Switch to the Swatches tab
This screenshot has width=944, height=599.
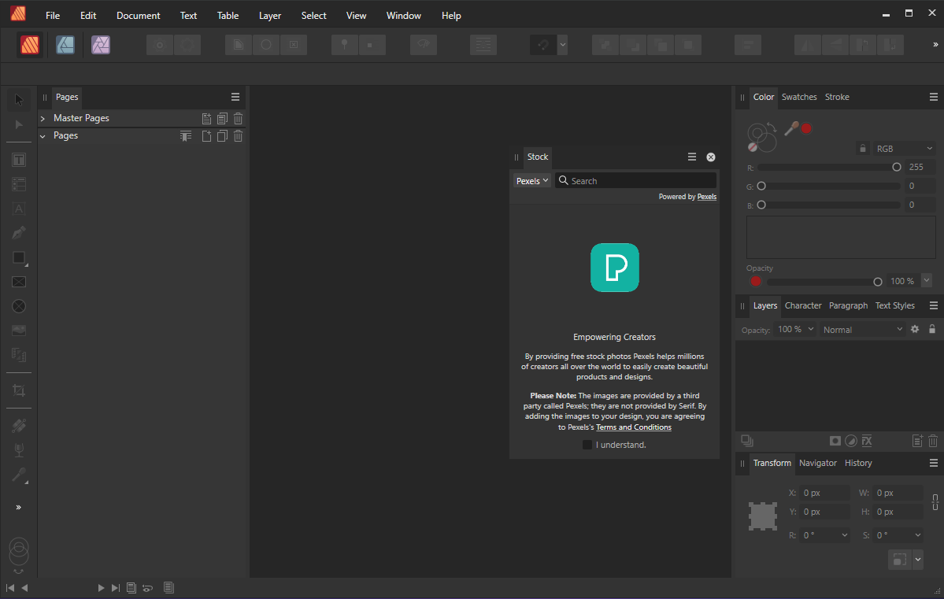point(799,97)
